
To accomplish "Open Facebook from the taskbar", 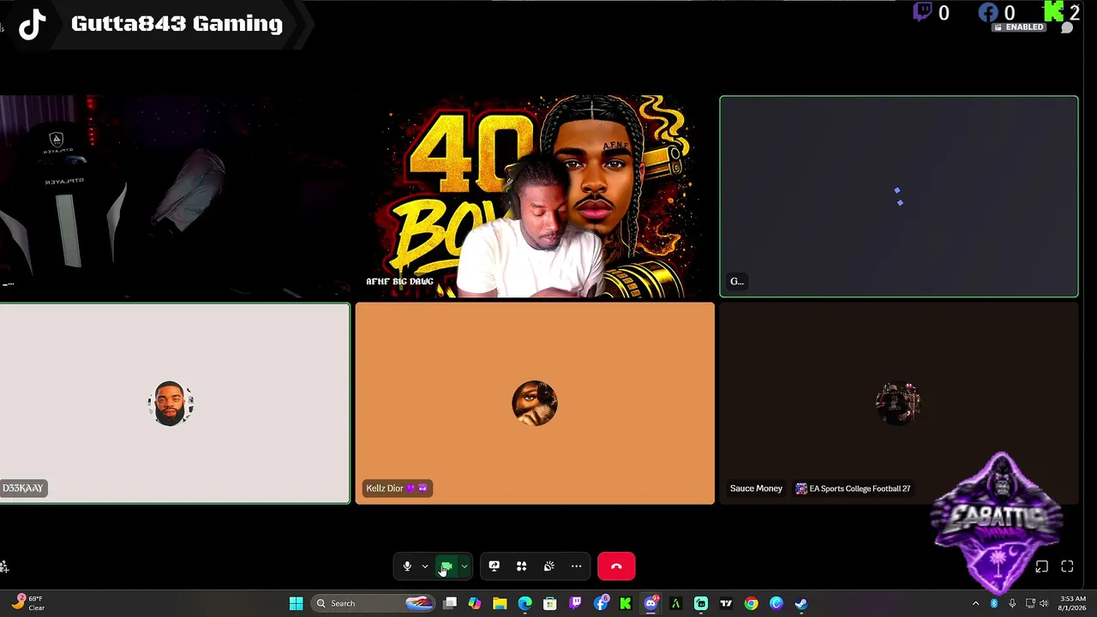I will coord(601,603).
